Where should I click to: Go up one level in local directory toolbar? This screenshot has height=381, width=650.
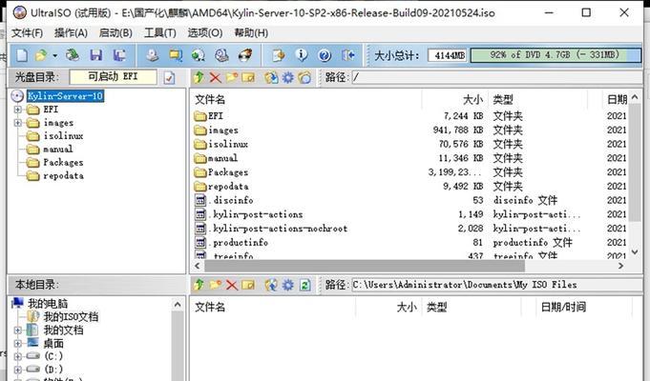(199, 285)
